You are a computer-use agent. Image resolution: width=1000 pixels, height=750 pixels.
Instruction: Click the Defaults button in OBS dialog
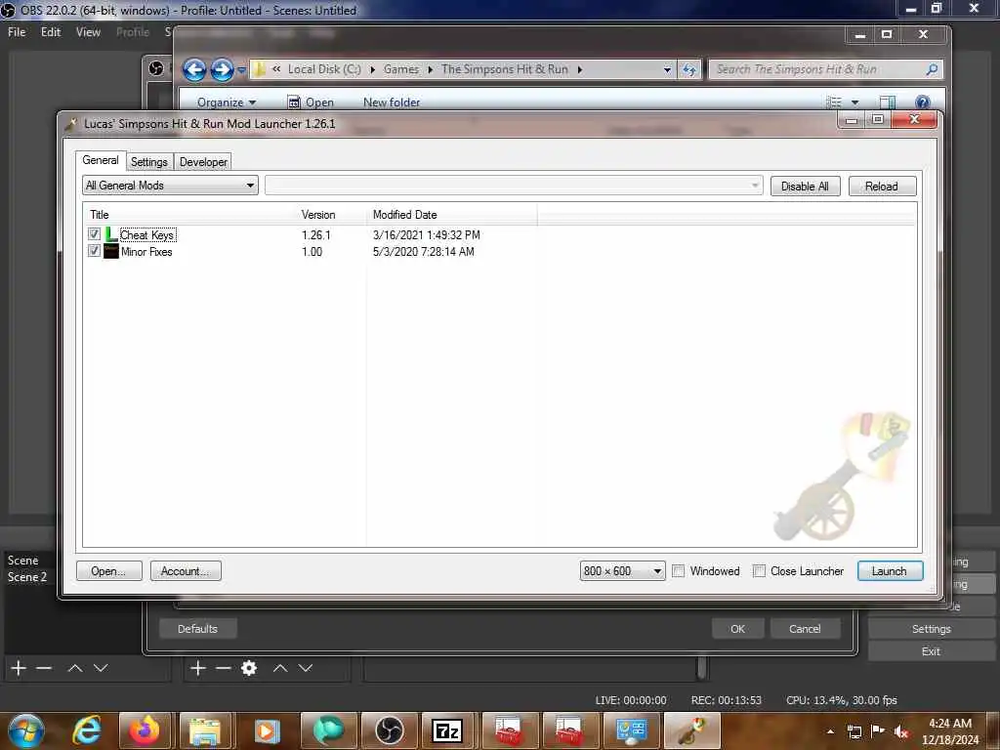[x=197, y=629]
